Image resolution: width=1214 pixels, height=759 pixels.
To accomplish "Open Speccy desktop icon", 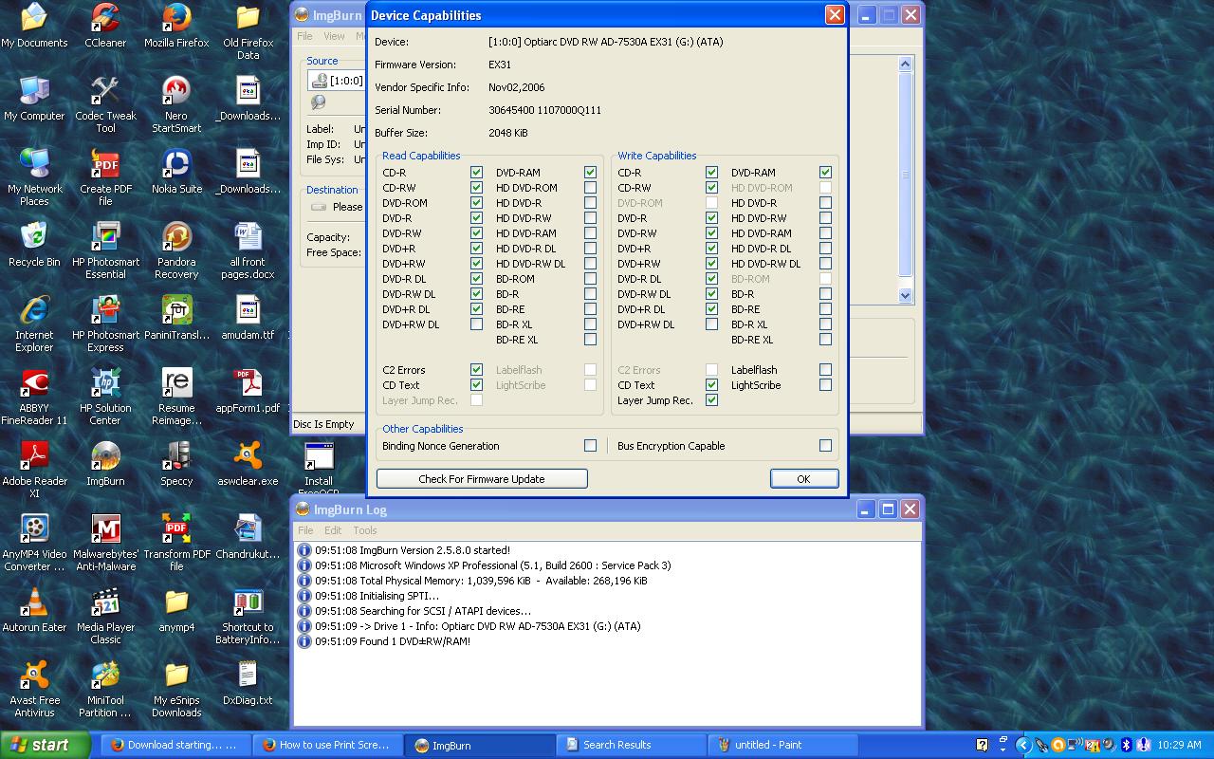I will [176, 457].
